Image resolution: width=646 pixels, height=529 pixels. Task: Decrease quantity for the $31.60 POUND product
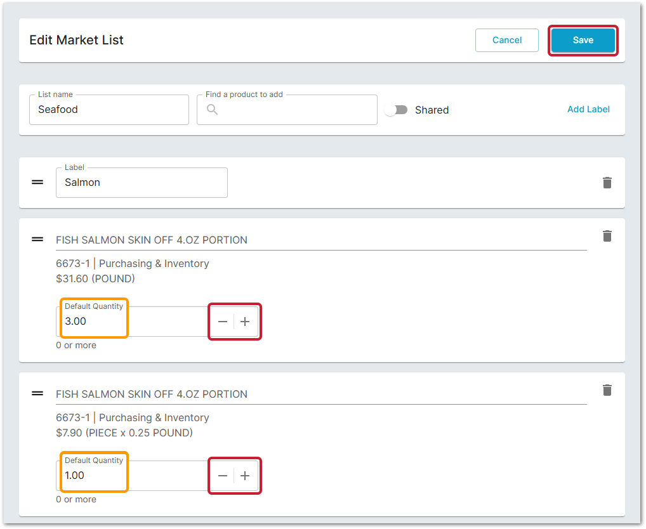223,322
